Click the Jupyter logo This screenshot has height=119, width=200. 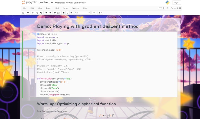29,3
